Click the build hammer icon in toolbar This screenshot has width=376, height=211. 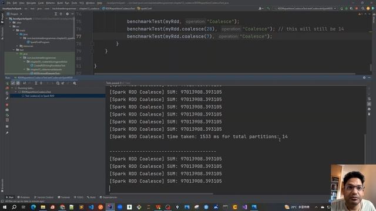[x=268, y=8]
